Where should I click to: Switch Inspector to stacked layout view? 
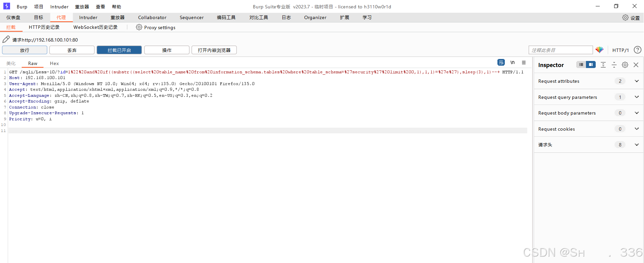click(581, 65)
